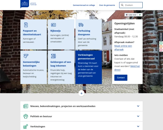Click the people icon beside Politiek en bestuur
The image size is (163, 130).
(x=26, y=116)
